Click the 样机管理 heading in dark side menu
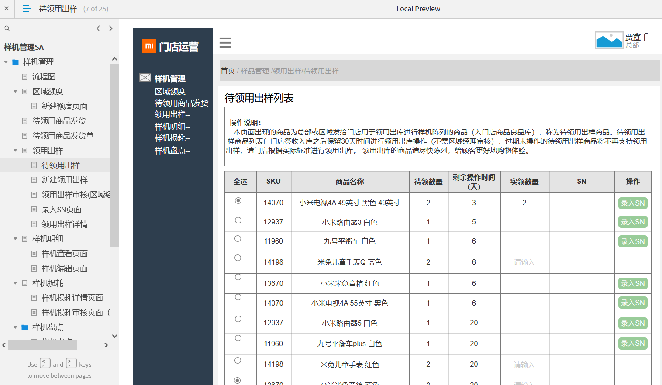This screenshot has height=385, width=662. (170, 79)
